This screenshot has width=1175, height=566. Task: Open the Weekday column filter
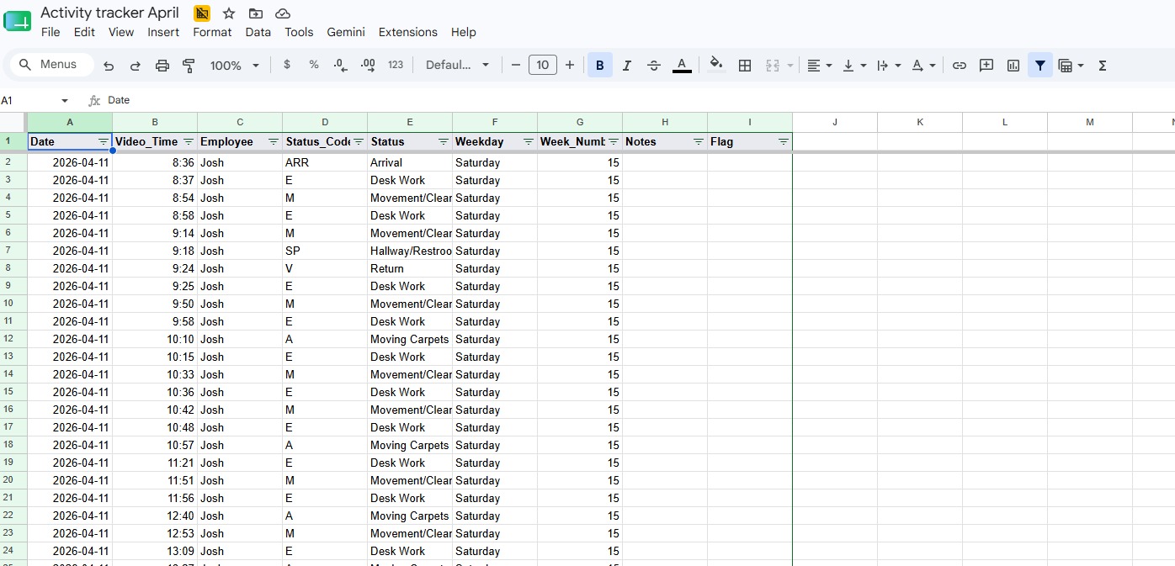[x=529, y=142]
